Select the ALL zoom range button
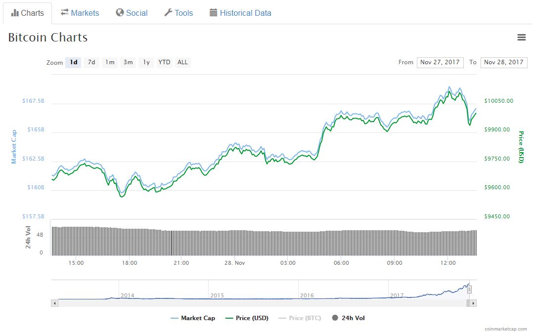Viewport: 533px width, 332px height. [x=182, y=62]
